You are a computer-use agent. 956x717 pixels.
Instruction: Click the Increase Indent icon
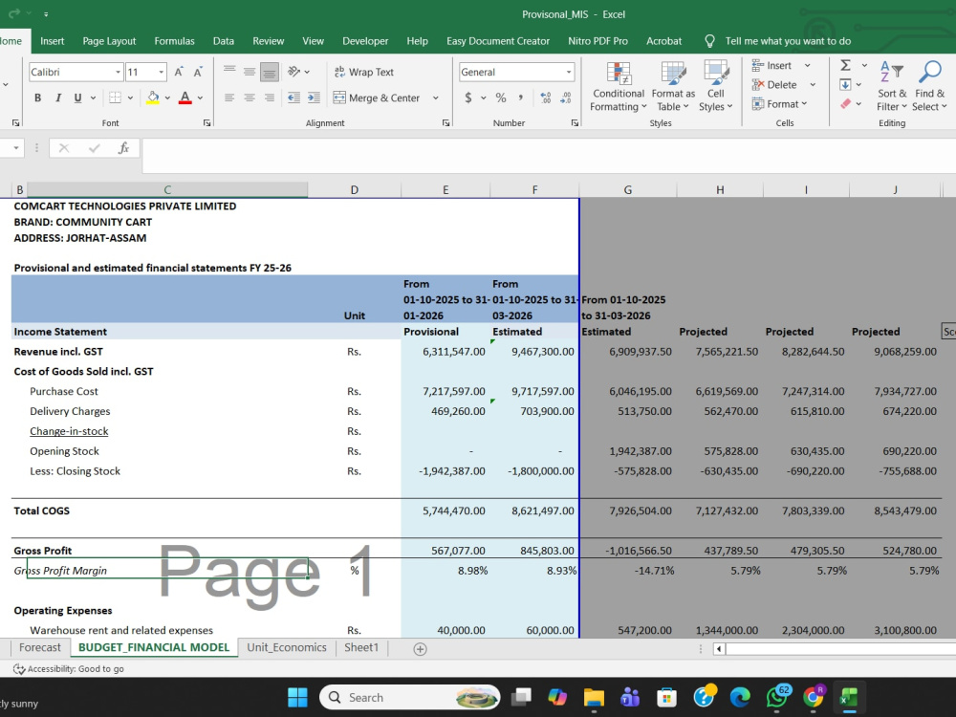[314, 98]
